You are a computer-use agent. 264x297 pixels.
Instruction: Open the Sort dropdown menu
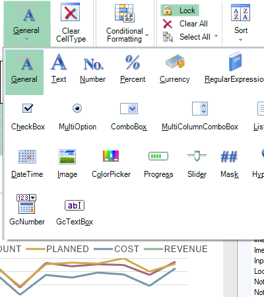tap(241, 22)
